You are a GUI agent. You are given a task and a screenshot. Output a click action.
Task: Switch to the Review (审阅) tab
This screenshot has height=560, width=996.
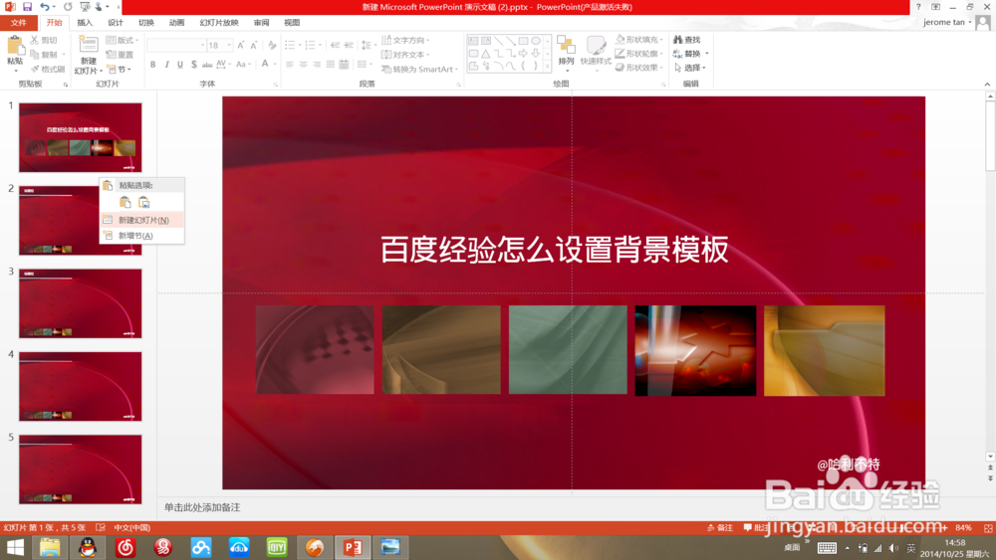(261, 22)
